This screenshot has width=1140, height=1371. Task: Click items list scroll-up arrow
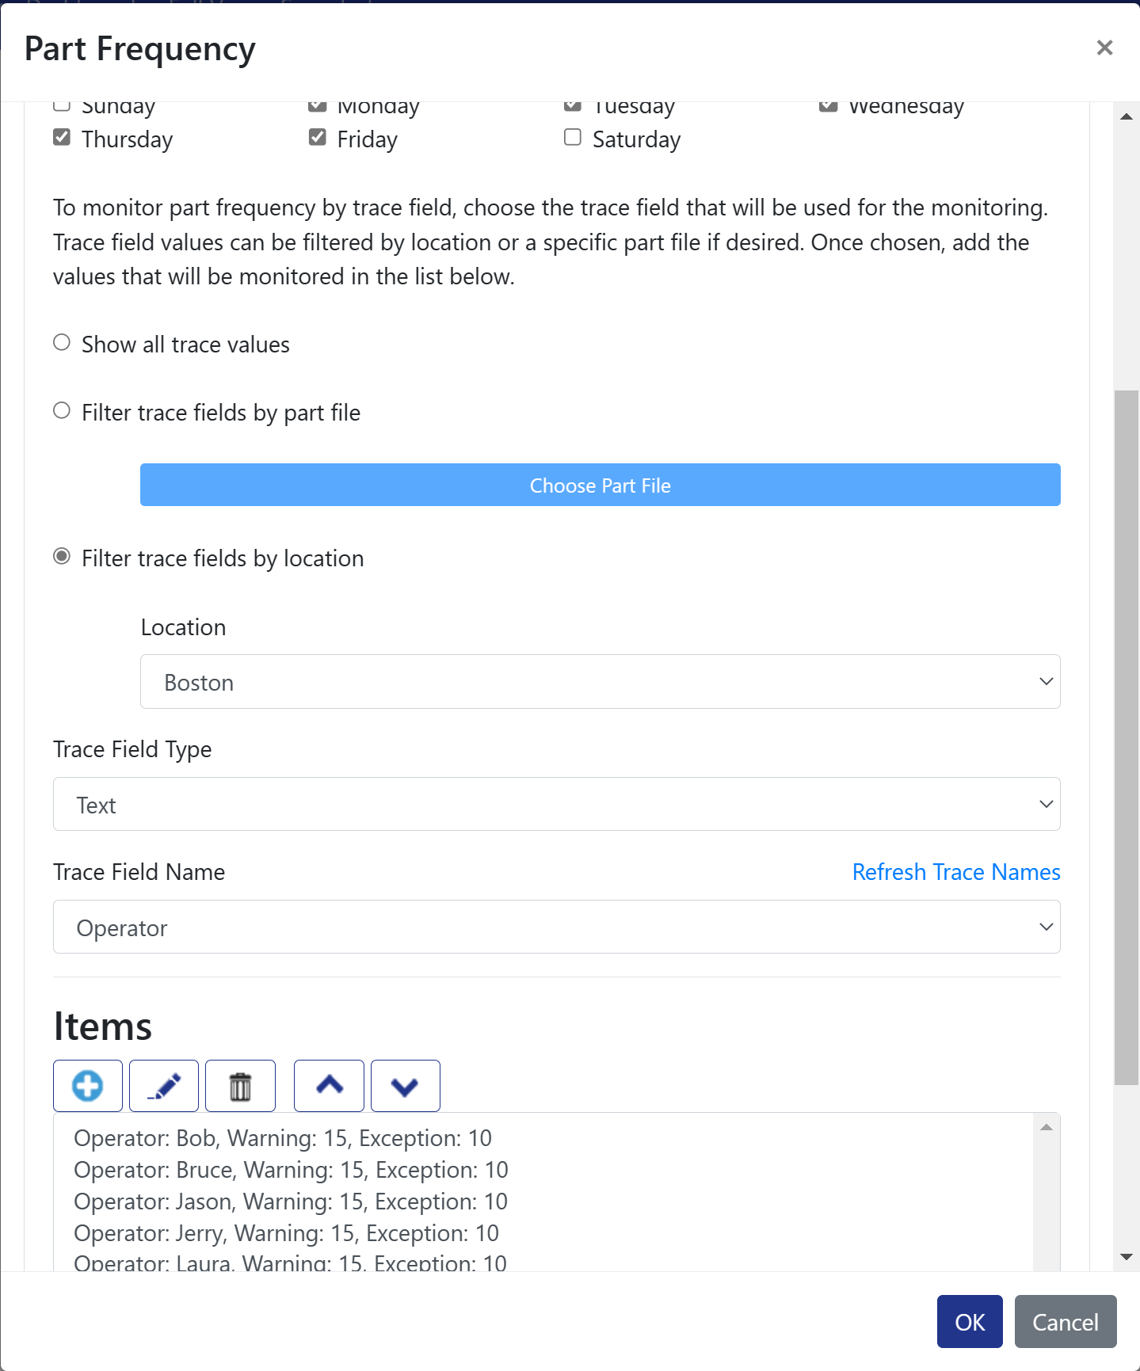point(1047,1127)
